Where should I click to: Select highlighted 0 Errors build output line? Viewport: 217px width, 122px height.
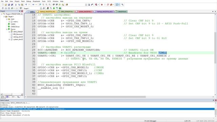[107, 109]
